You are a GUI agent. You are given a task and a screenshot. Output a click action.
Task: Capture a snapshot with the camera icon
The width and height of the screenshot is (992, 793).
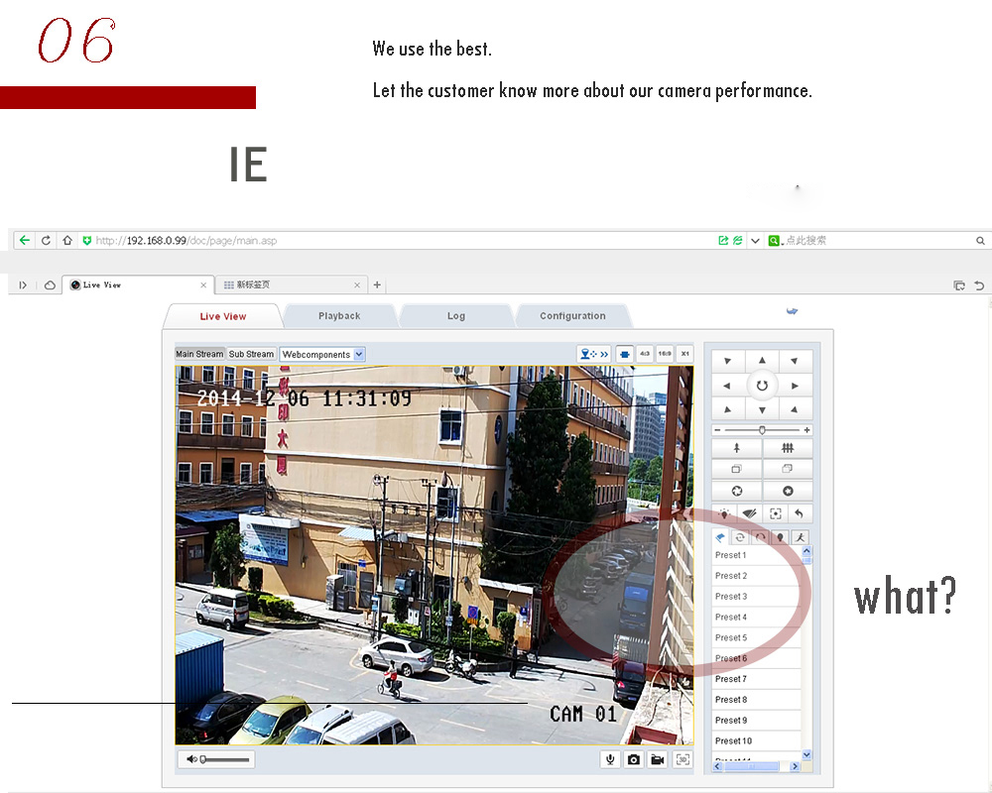point(634,759)
